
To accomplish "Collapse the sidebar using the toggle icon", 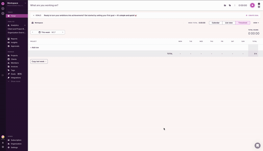I will 3,75.
